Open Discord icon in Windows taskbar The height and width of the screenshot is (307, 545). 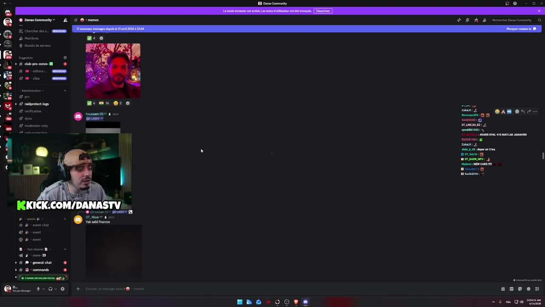pos(305,302)
